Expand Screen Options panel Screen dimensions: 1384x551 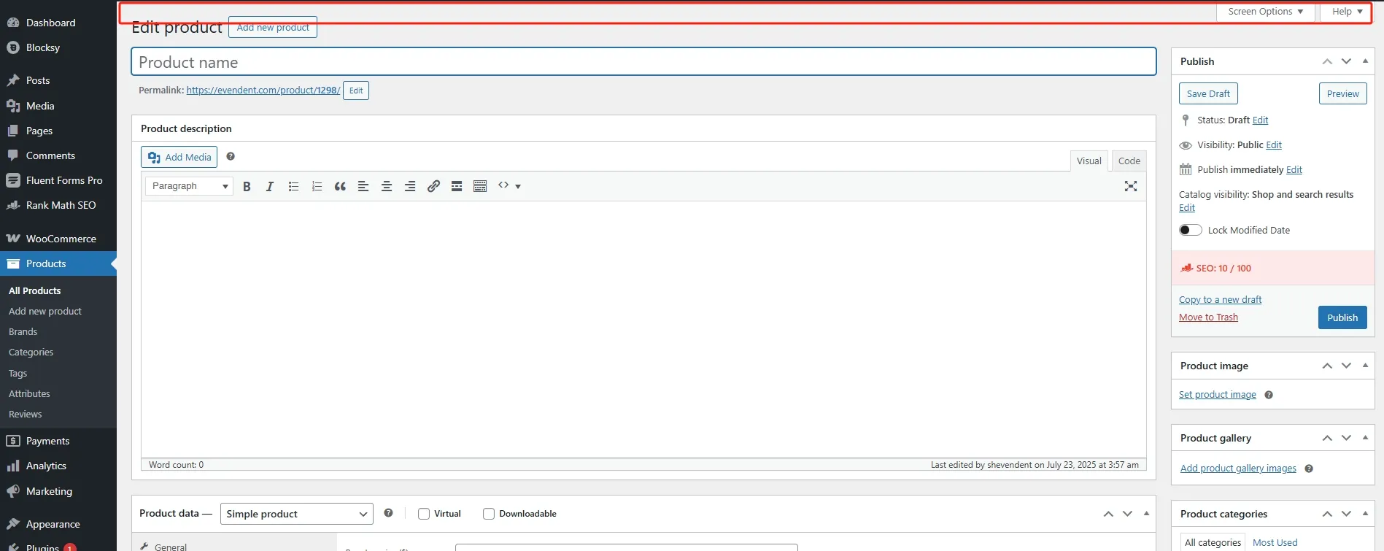[x=1266, y=12]
